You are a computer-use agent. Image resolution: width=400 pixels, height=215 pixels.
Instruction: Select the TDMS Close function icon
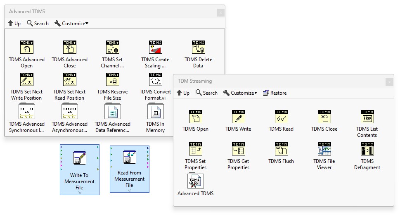click(324, 117)
